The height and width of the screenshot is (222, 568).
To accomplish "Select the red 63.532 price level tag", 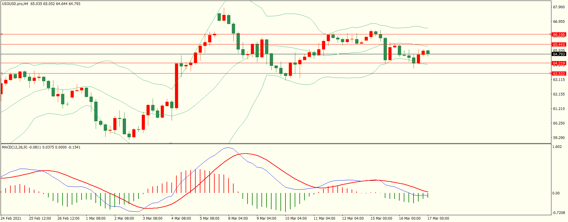I will [x=559, y=74].
